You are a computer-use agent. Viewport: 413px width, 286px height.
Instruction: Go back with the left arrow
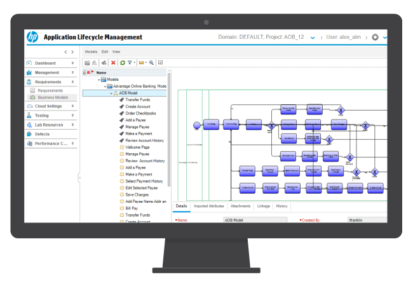point(65,52)
